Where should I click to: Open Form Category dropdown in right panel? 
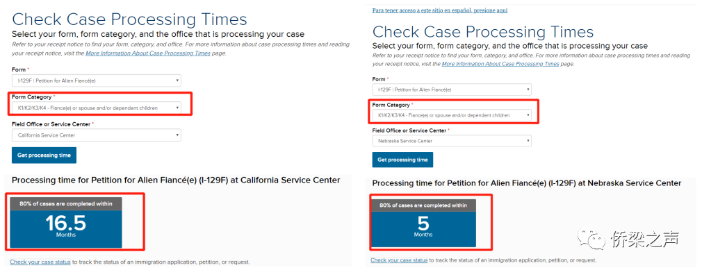[x=452, y=115]
